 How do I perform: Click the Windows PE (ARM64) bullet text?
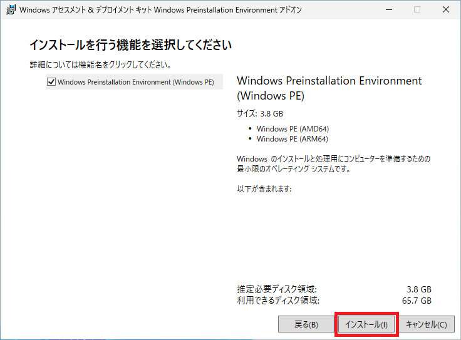[x=293, y=139]
